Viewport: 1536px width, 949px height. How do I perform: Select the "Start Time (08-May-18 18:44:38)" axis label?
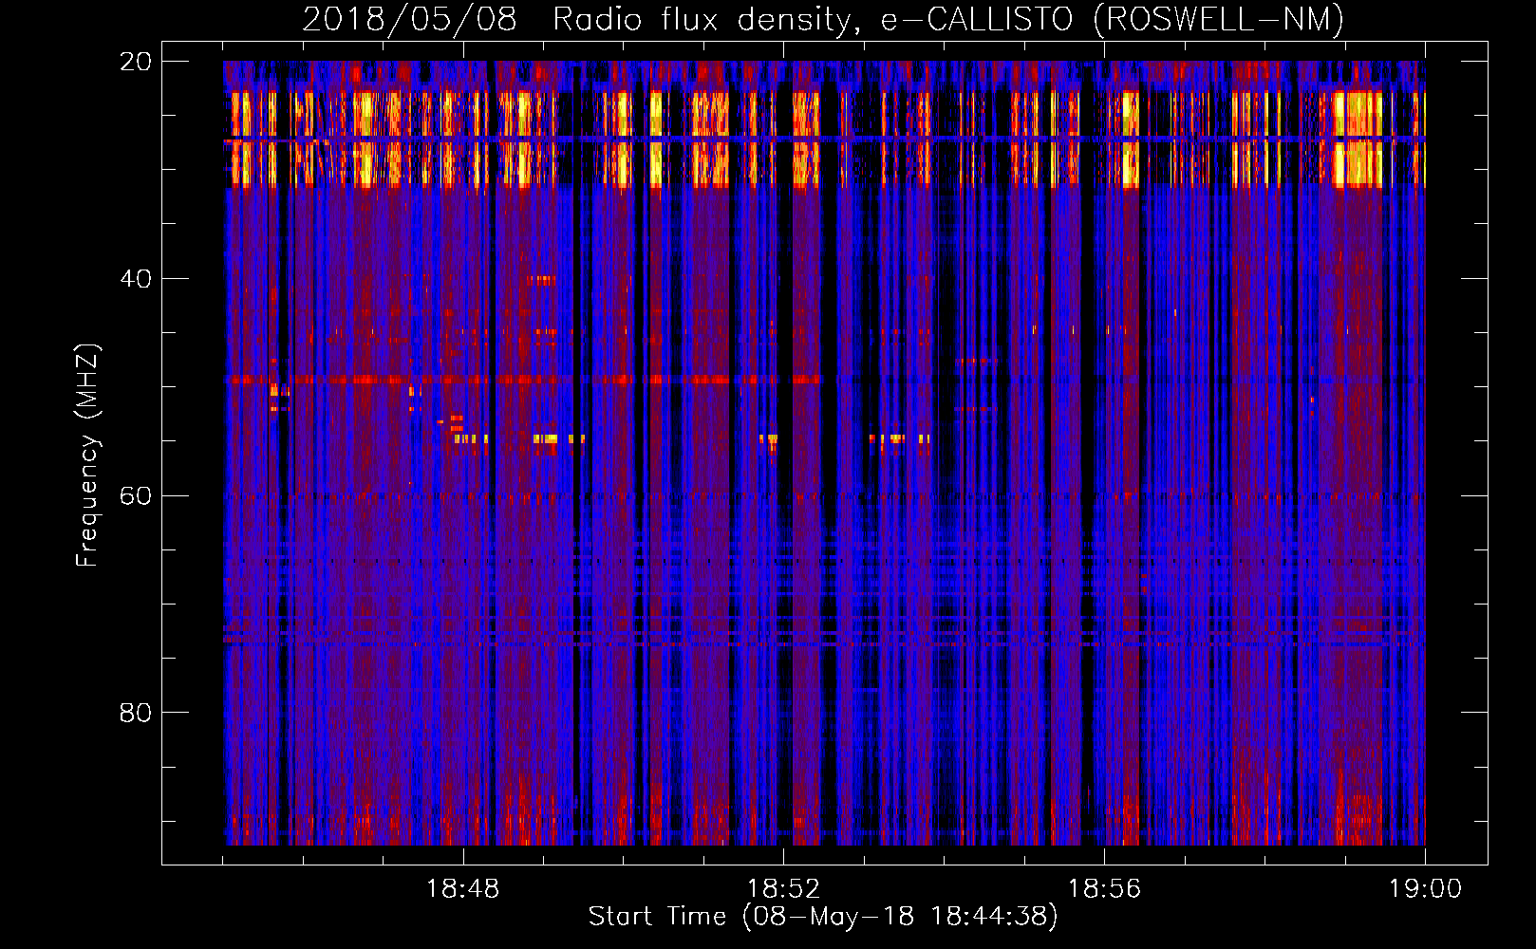point(823,917)
